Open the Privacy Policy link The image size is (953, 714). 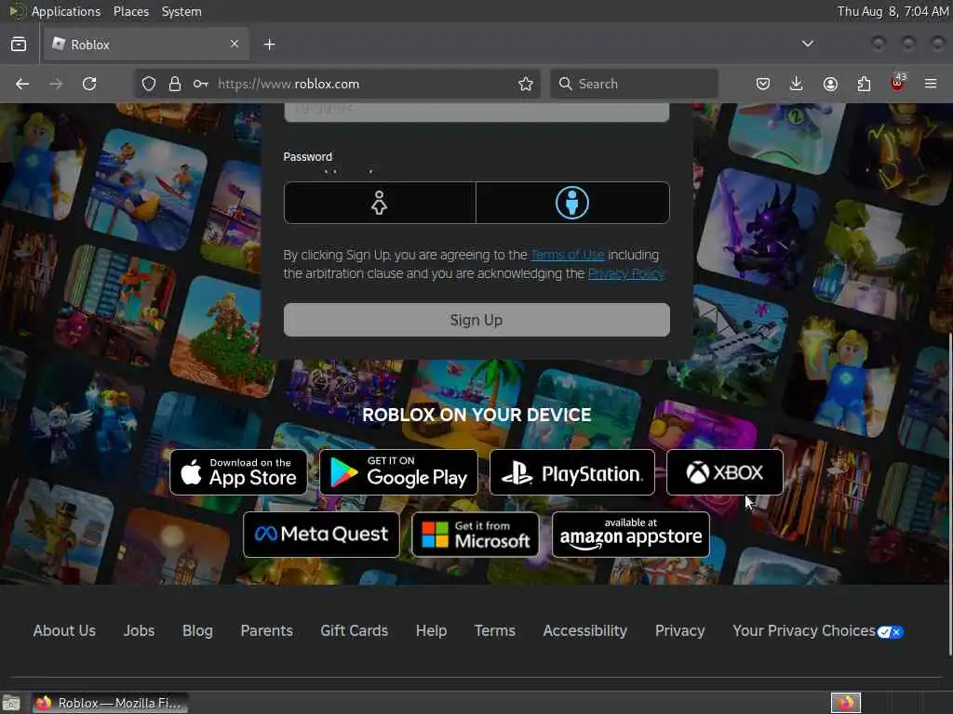626,274
